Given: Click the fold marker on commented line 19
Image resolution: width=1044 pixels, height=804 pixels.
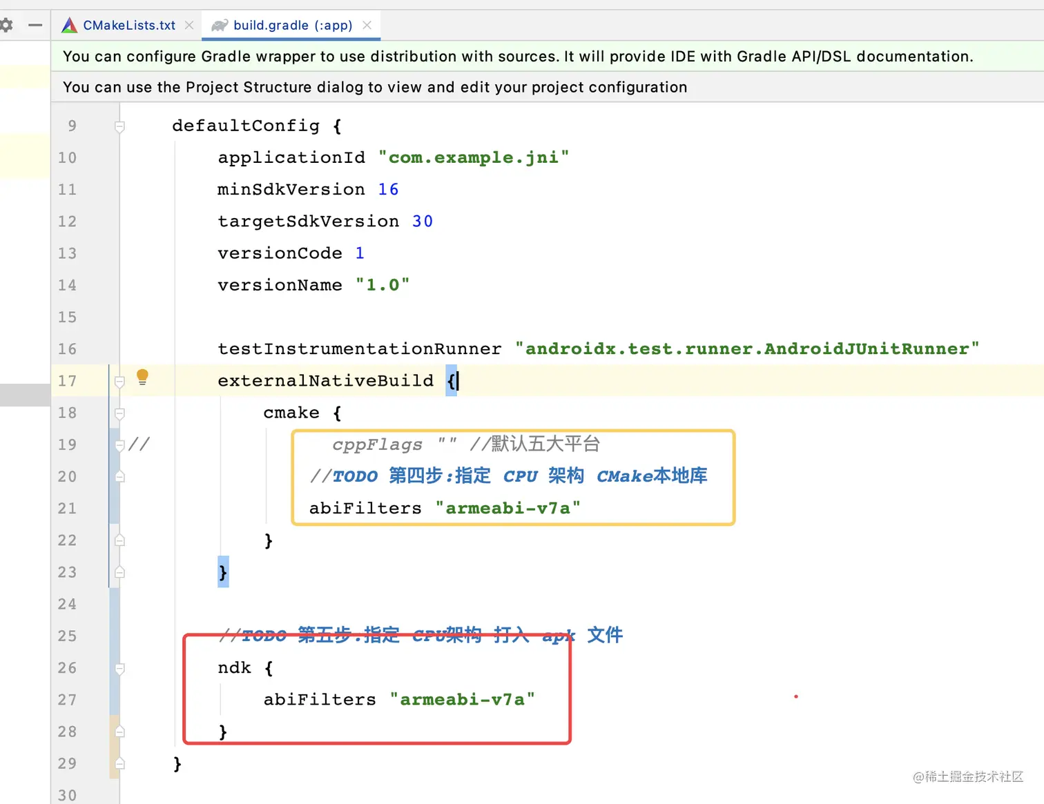Looking at the screenshot, I should click(119, 445).
